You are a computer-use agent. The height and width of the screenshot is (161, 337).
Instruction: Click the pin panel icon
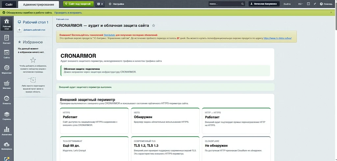click(315, 4)
